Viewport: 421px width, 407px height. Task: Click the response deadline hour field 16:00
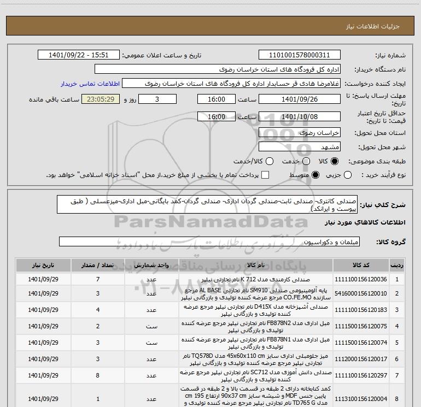coord(217,99)
